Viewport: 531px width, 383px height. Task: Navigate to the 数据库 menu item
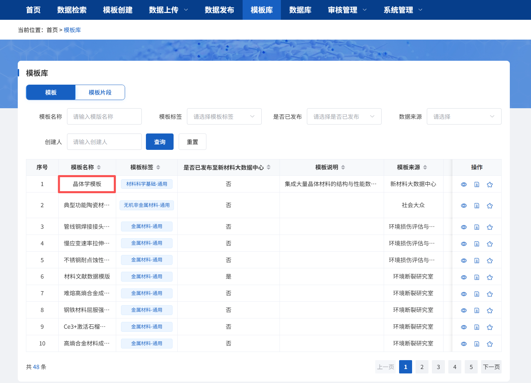click(x=299, y=10)
